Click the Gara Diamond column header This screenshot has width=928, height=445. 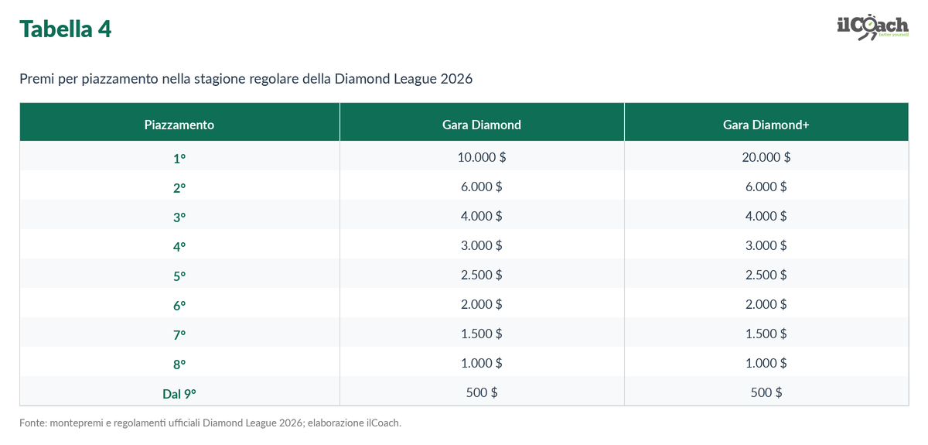tap(482, 125)
